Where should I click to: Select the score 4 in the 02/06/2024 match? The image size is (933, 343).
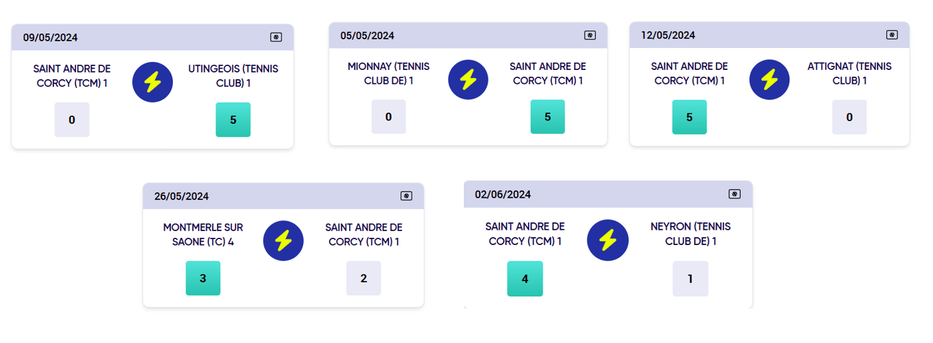click(525, 278)
